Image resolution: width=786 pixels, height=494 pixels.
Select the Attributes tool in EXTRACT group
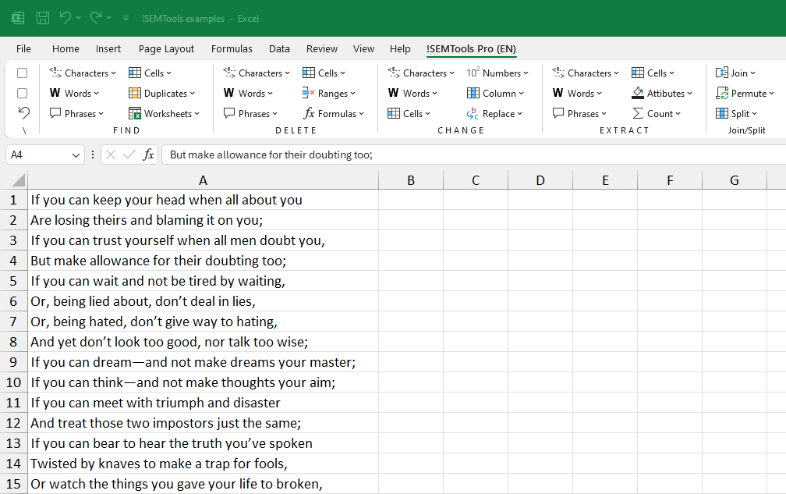[662, 93]
